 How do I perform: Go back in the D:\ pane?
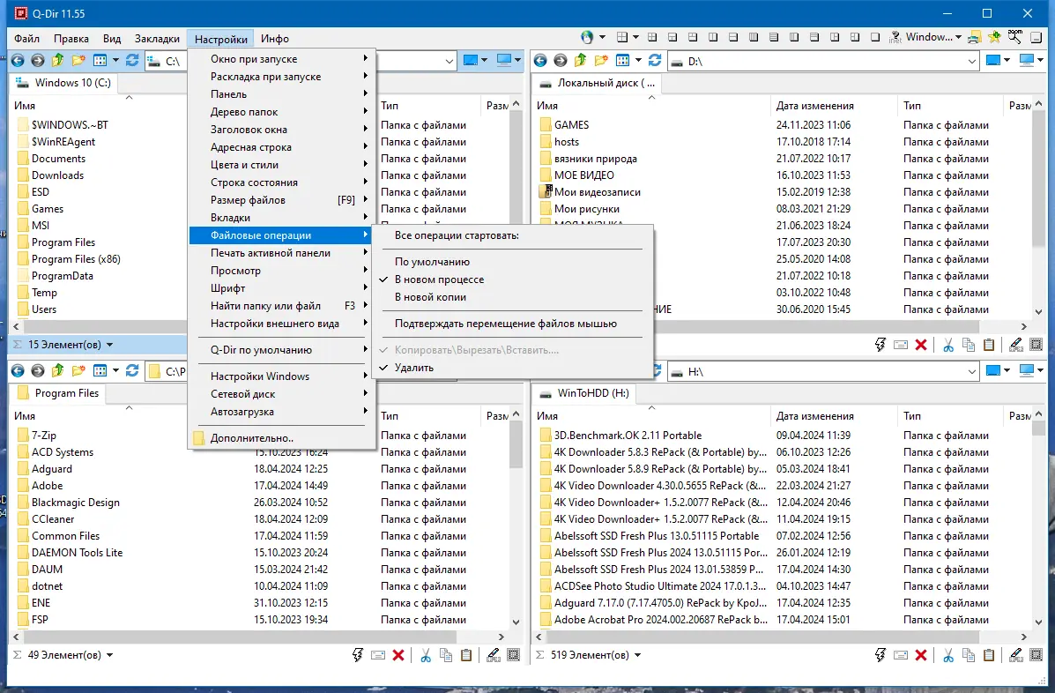pos(540,61)
